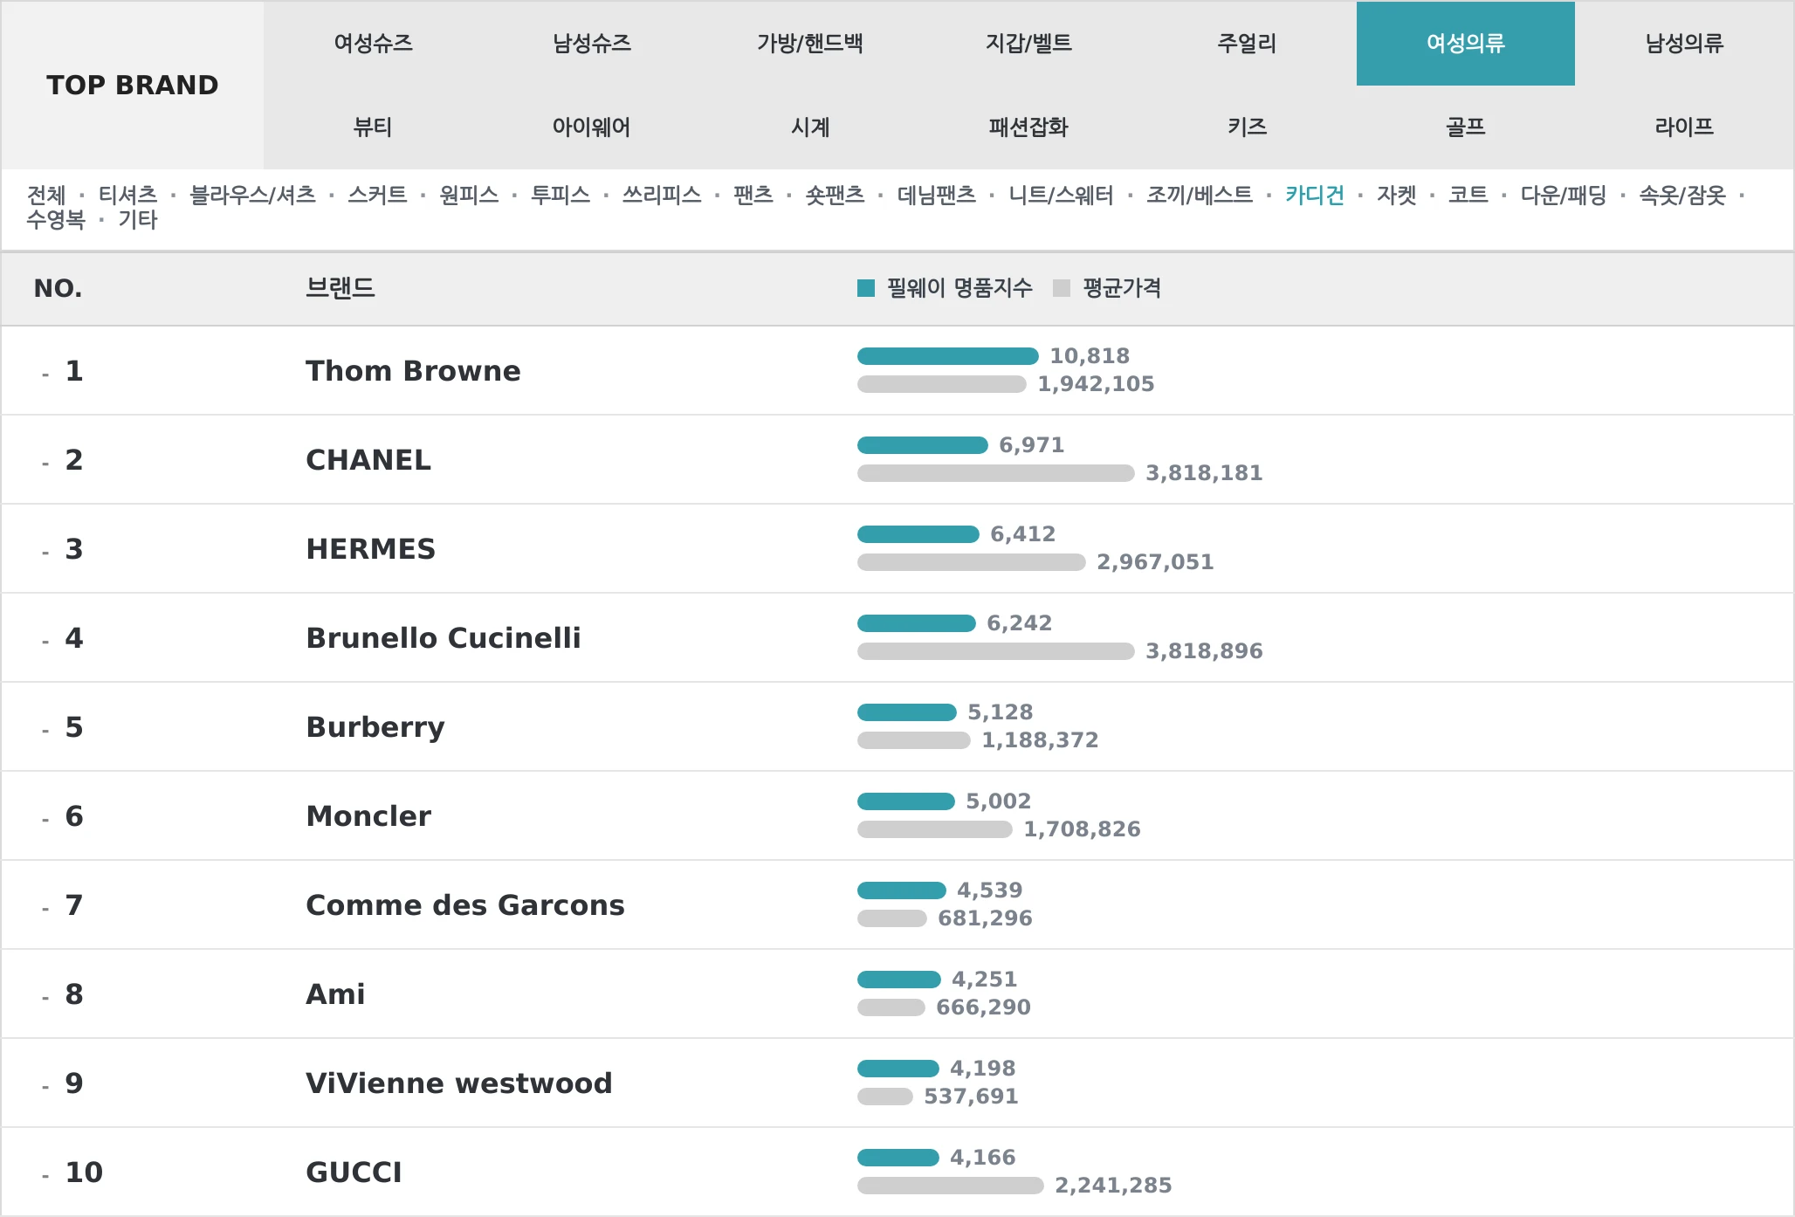Click the ViVienne westwood brand
This screenshot has width=1795, height=1217.
[x=459, y=1083]
